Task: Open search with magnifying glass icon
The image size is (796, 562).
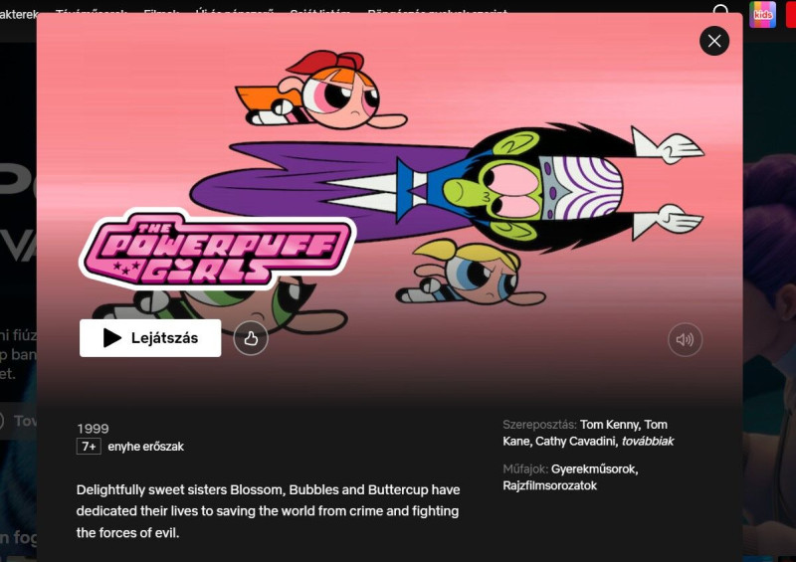Action: (x=720, y=11)
